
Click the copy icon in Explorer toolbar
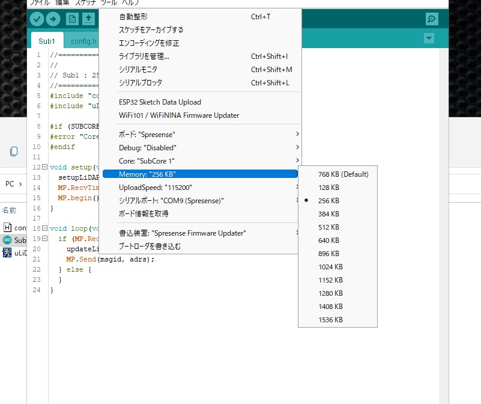click(13, 151)
